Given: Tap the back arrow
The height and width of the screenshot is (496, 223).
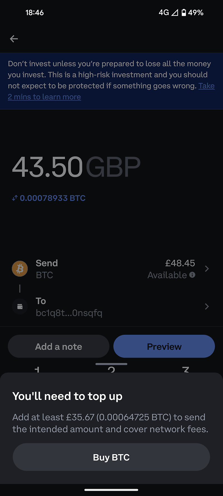Looking at the screenshot, I should tap(14, 39).
